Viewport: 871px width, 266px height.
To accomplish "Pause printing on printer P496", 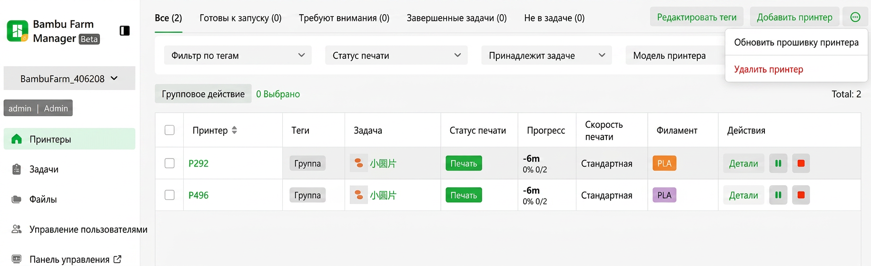I will tap(778, 195).
